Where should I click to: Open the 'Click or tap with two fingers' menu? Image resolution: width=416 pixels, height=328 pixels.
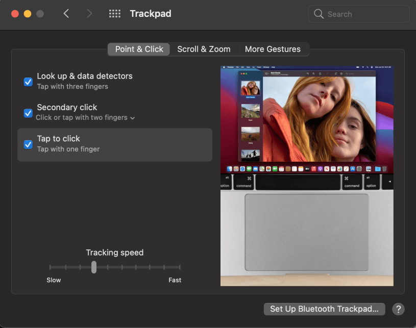coord(85,117)
